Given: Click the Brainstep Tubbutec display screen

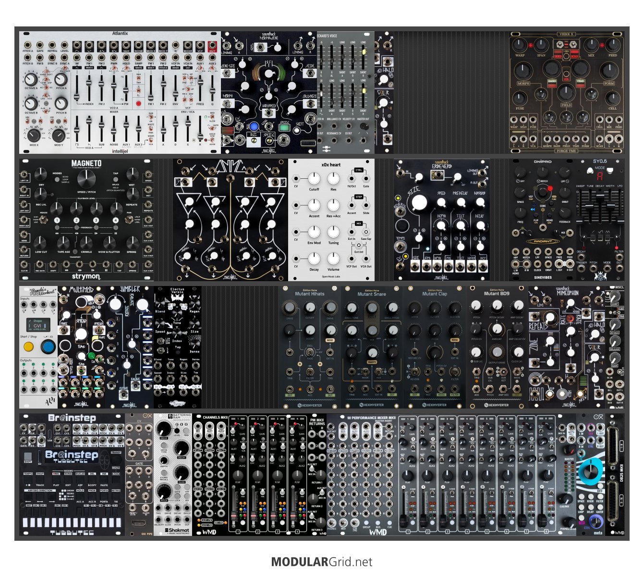Looking at the screenshot, I should (x=72, y=455).
